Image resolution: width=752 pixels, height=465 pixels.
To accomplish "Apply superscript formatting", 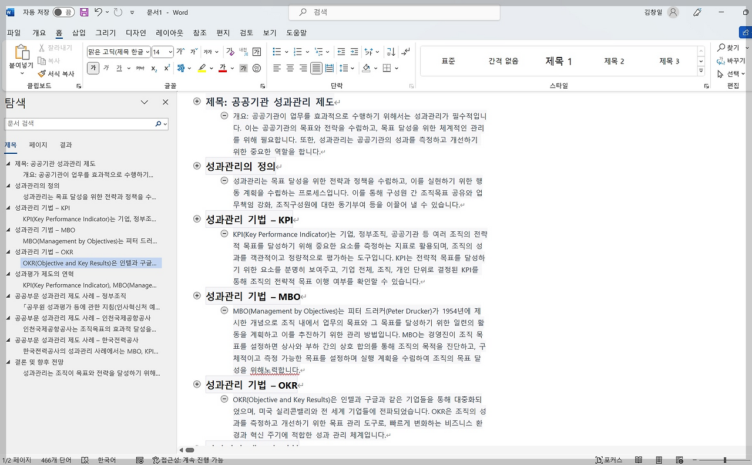I will [x=167, y=68].
